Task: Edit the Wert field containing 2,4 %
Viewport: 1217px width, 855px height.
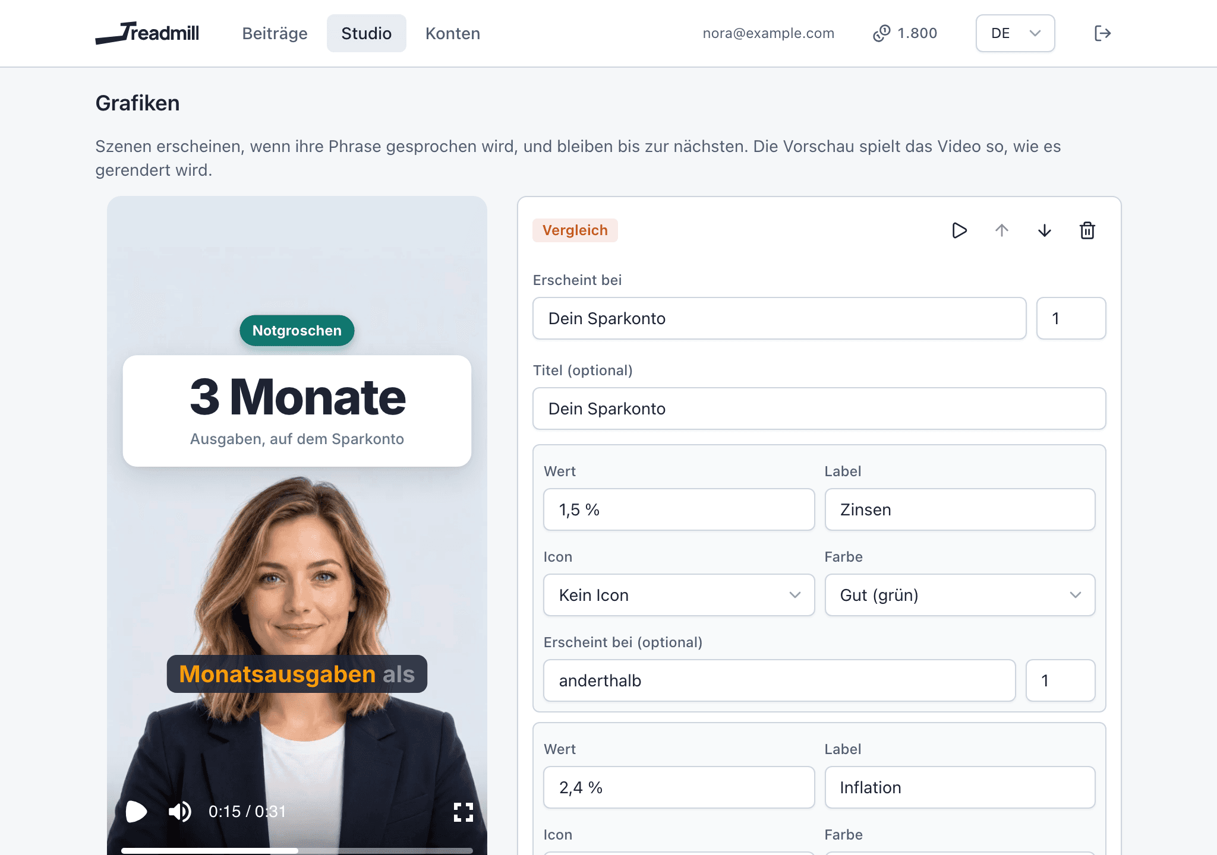Action: point(679,787)
